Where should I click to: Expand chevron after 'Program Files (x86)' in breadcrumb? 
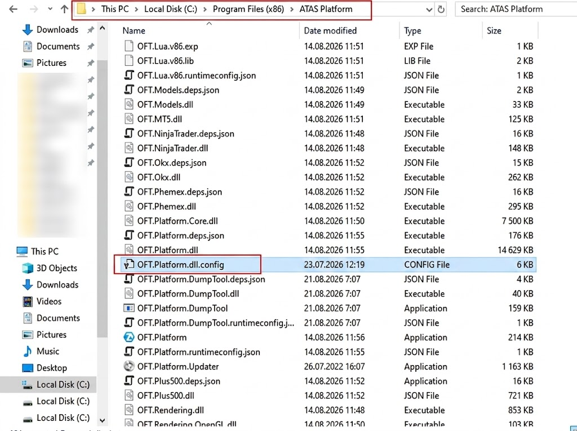point(292,9)
